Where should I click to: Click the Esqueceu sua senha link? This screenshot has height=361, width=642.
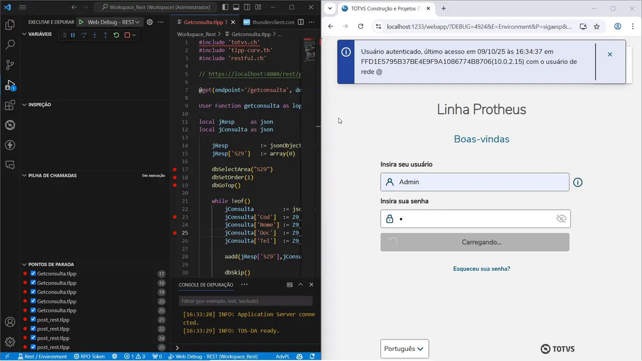pyautogui.click(x=481, y=269)
